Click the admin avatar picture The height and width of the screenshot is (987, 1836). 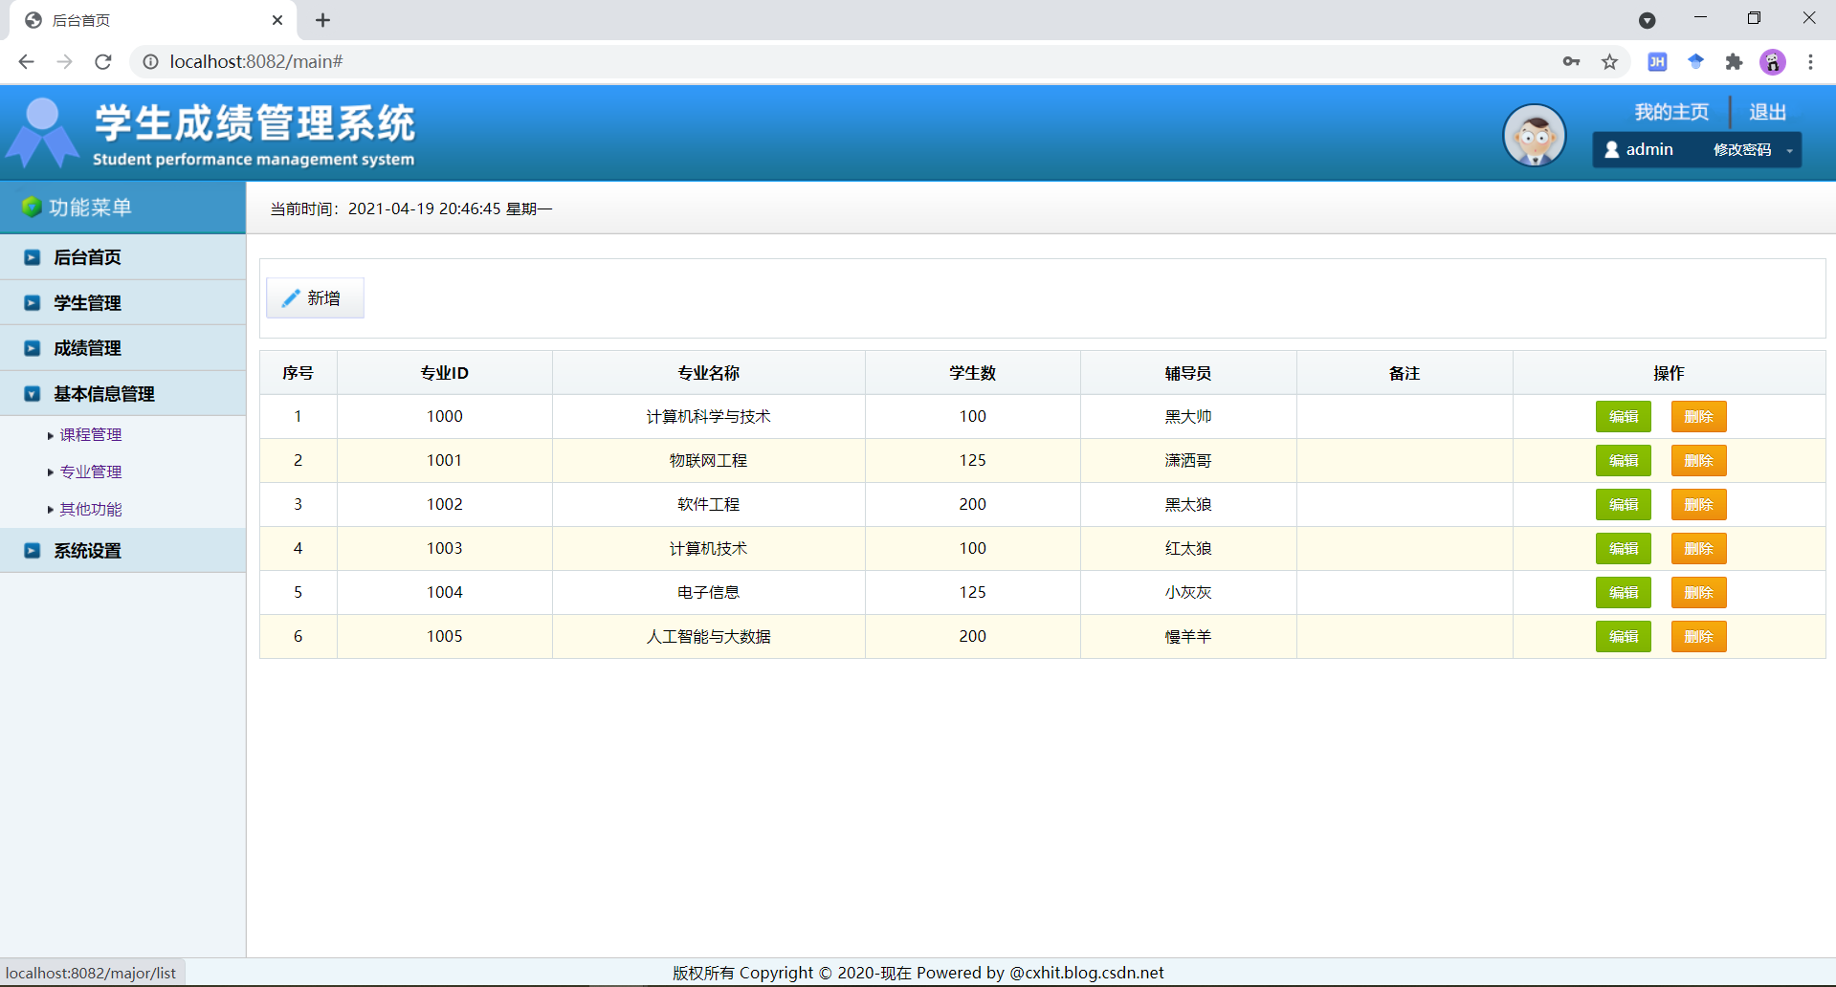pyautogui.click(x=1534, y=136)
